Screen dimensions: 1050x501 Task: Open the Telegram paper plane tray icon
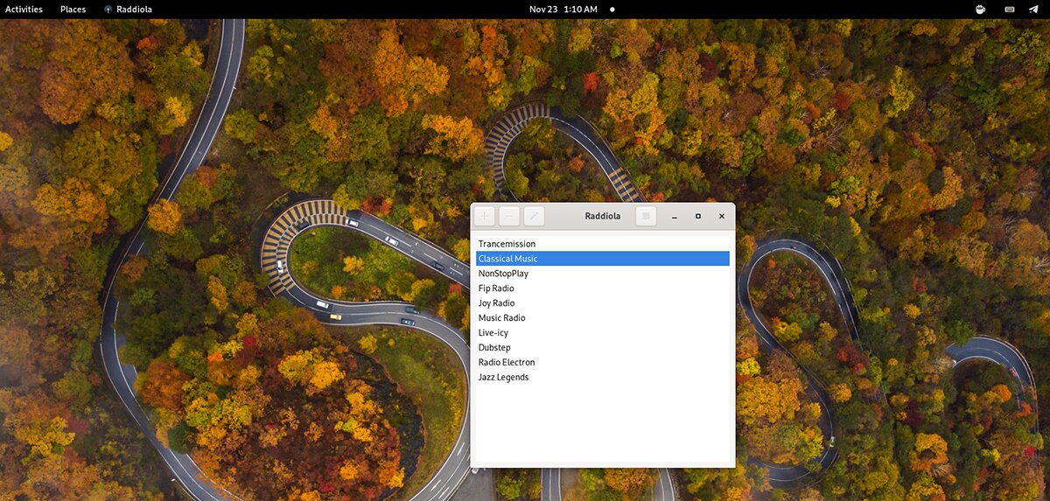(1033, 10)
